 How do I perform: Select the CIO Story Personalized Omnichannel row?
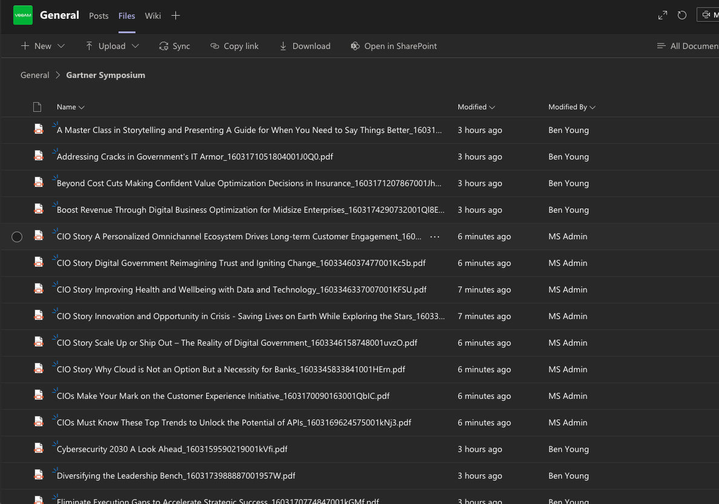[17, 236]
